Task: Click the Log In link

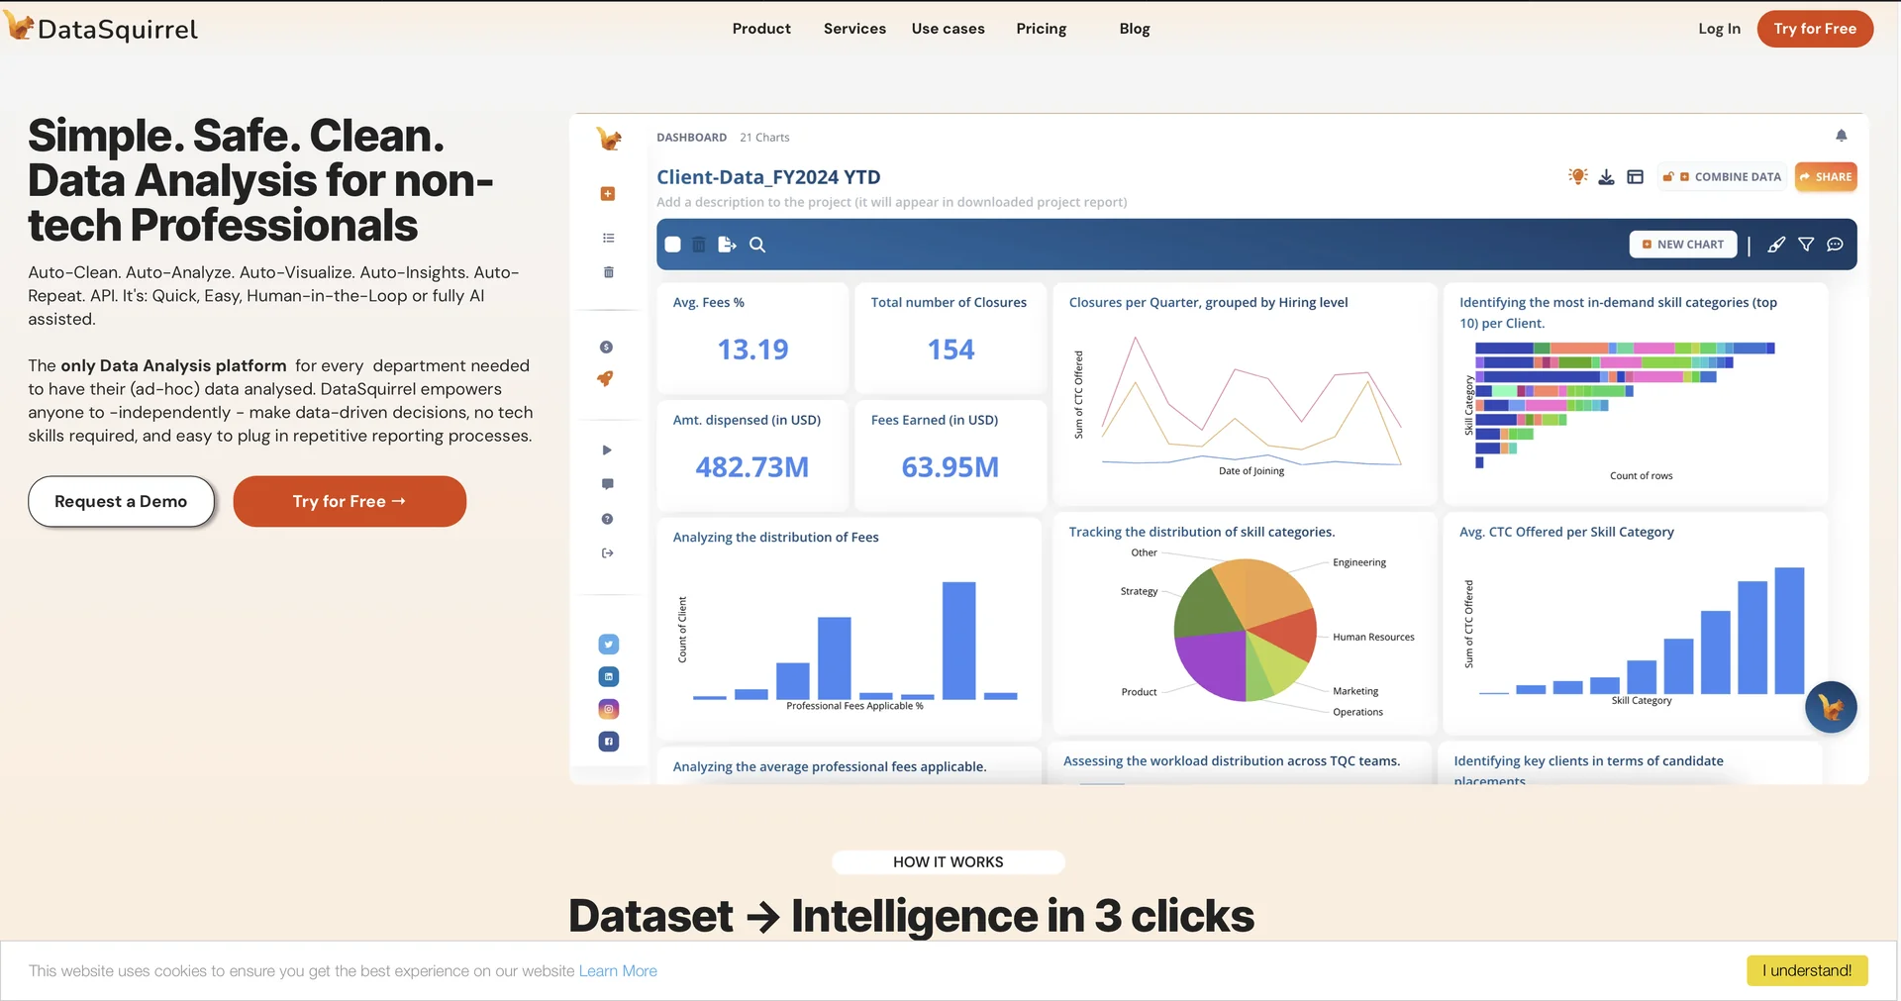Action: [1720, 29]
